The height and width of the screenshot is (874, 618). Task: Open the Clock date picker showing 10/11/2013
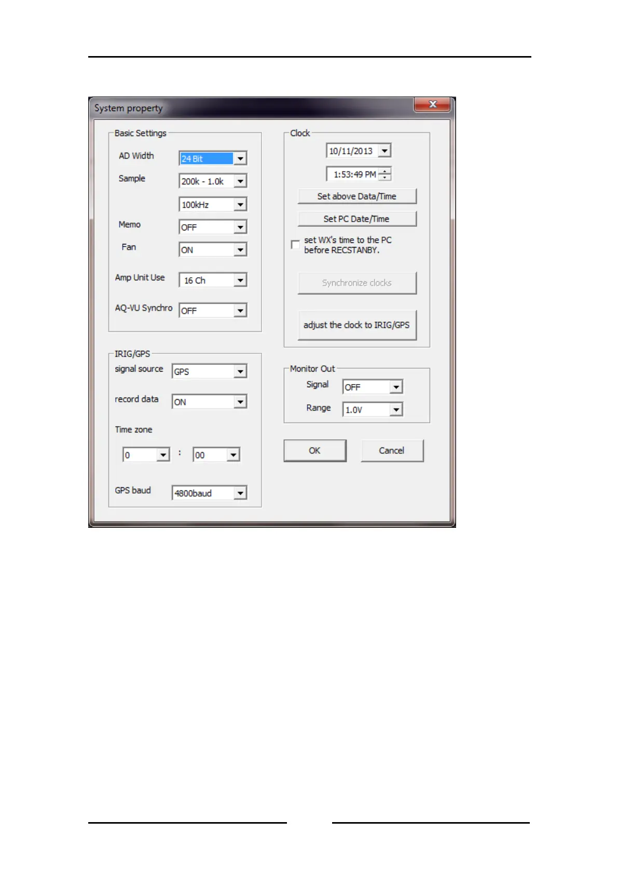(359, 151)
